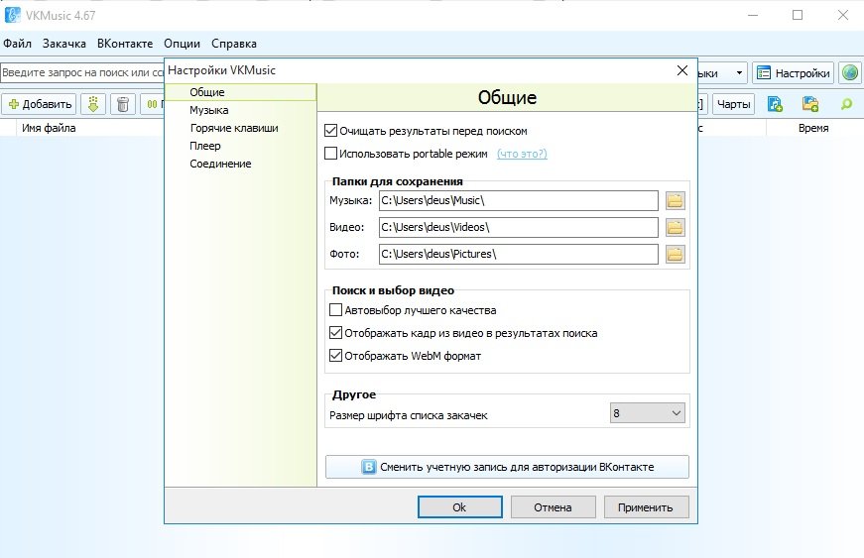
Task: Click the Отмена button
Action: pos(553,507)
